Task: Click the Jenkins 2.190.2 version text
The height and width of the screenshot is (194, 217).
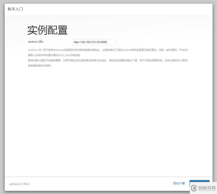Action: click(x=19, y=184)
